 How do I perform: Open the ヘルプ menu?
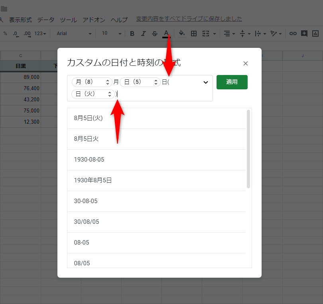(119, 20)
